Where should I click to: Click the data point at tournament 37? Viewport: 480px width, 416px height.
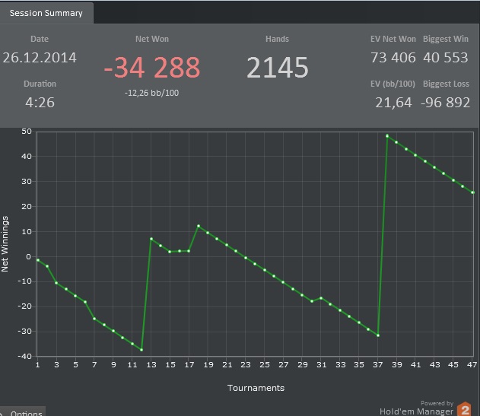[378, 335]
